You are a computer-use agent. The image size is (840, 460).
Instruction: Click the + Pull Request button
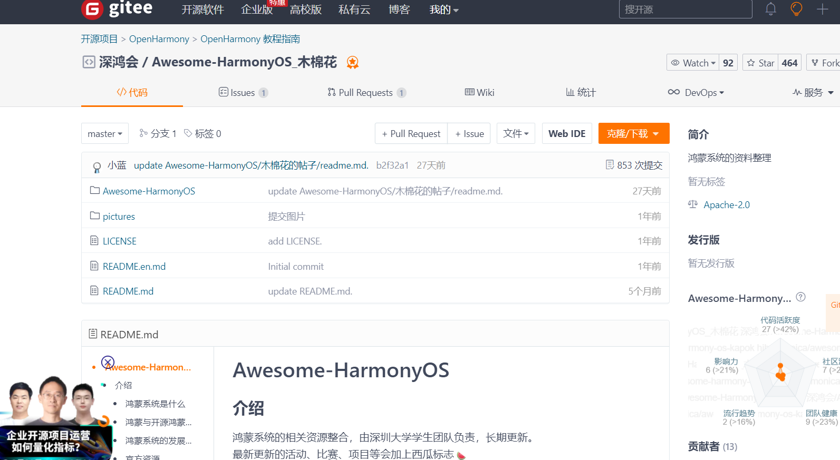tap(411, 134)
